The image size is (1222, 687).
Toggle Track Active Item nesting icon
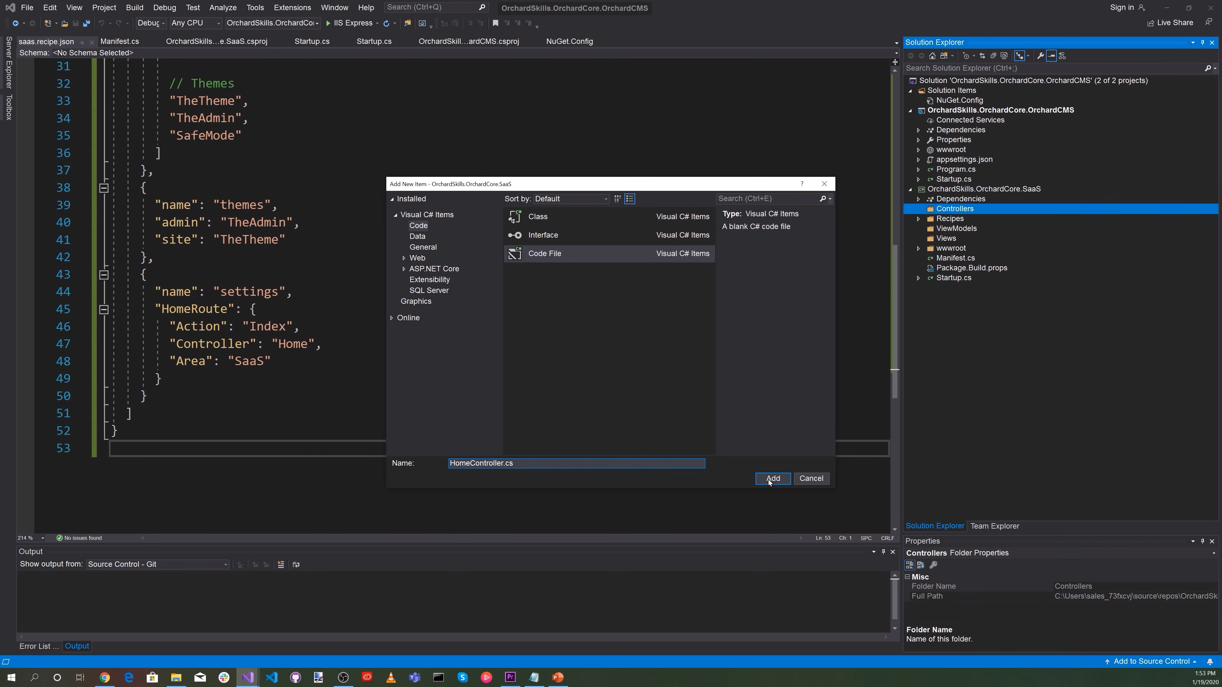pos(1019,56)
